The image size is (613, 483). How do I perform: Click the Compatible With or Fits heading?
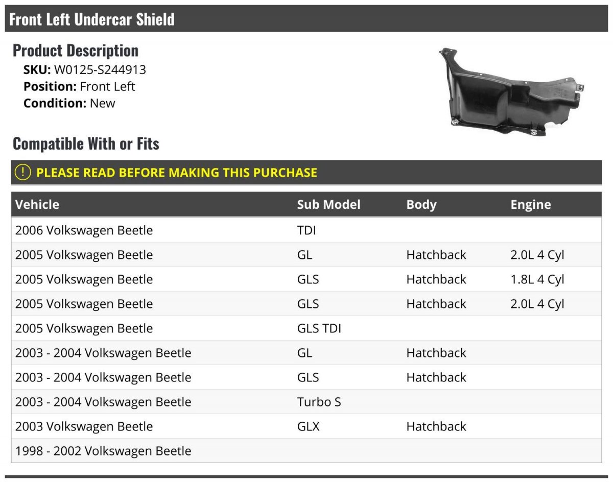pyautogui.click(x=86, y=144)
